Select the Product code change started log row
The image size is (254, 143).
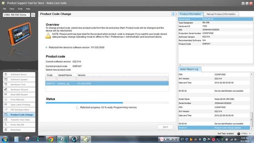pos(214,128)
